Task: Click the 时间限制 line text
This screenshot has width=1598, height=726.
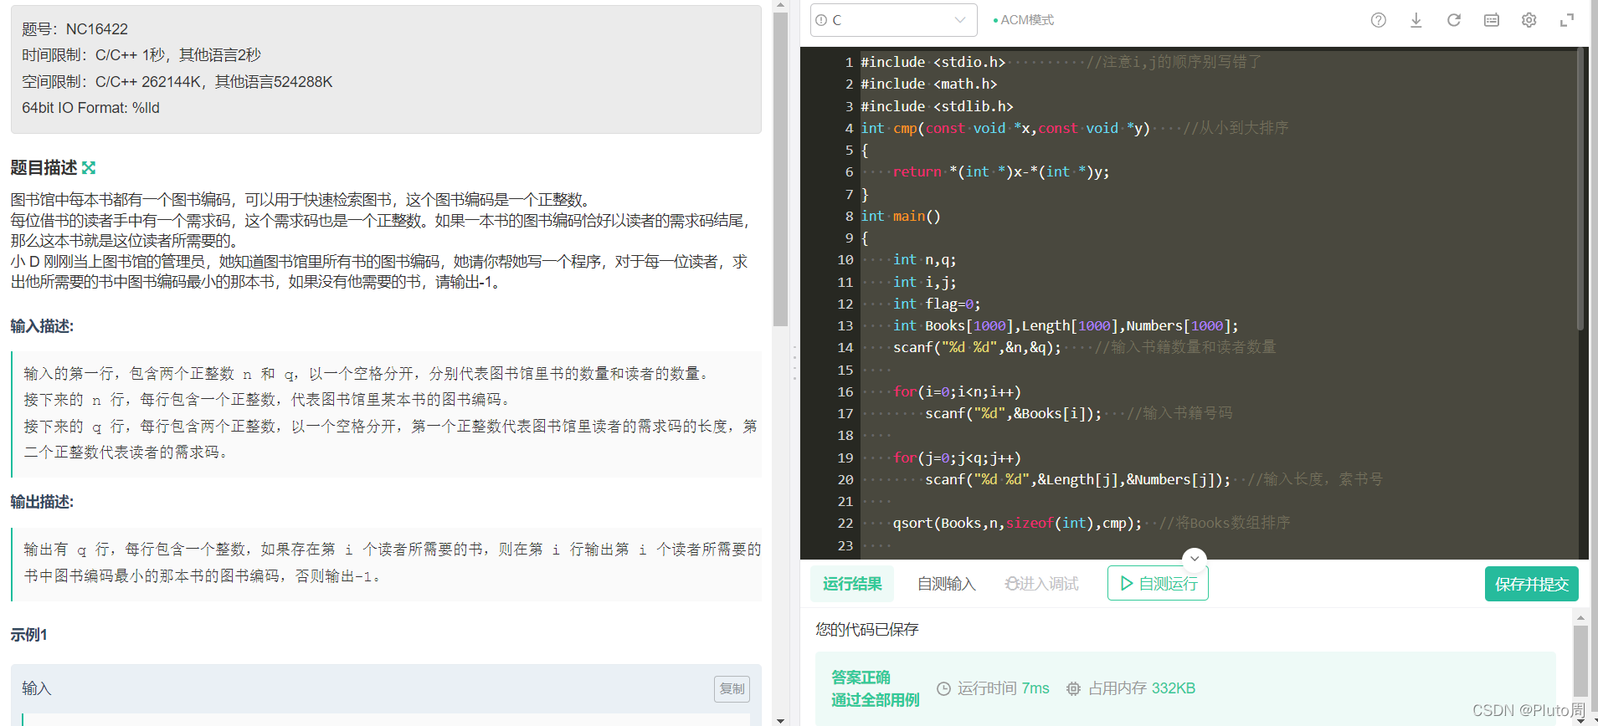Action: click(141, 55)
